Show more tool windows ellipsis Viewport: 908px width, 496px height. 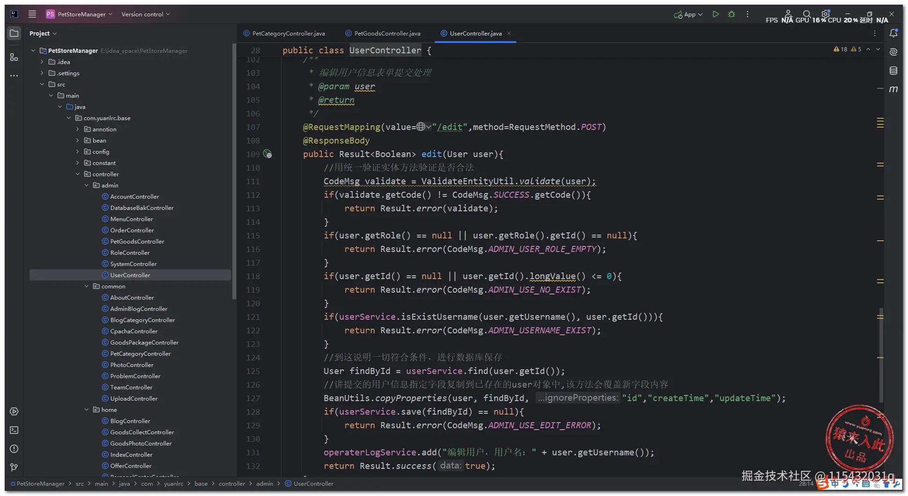(x=14, y=75)
